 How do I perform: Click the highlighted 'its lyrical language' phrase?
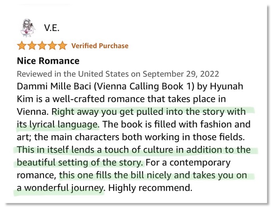58,125
